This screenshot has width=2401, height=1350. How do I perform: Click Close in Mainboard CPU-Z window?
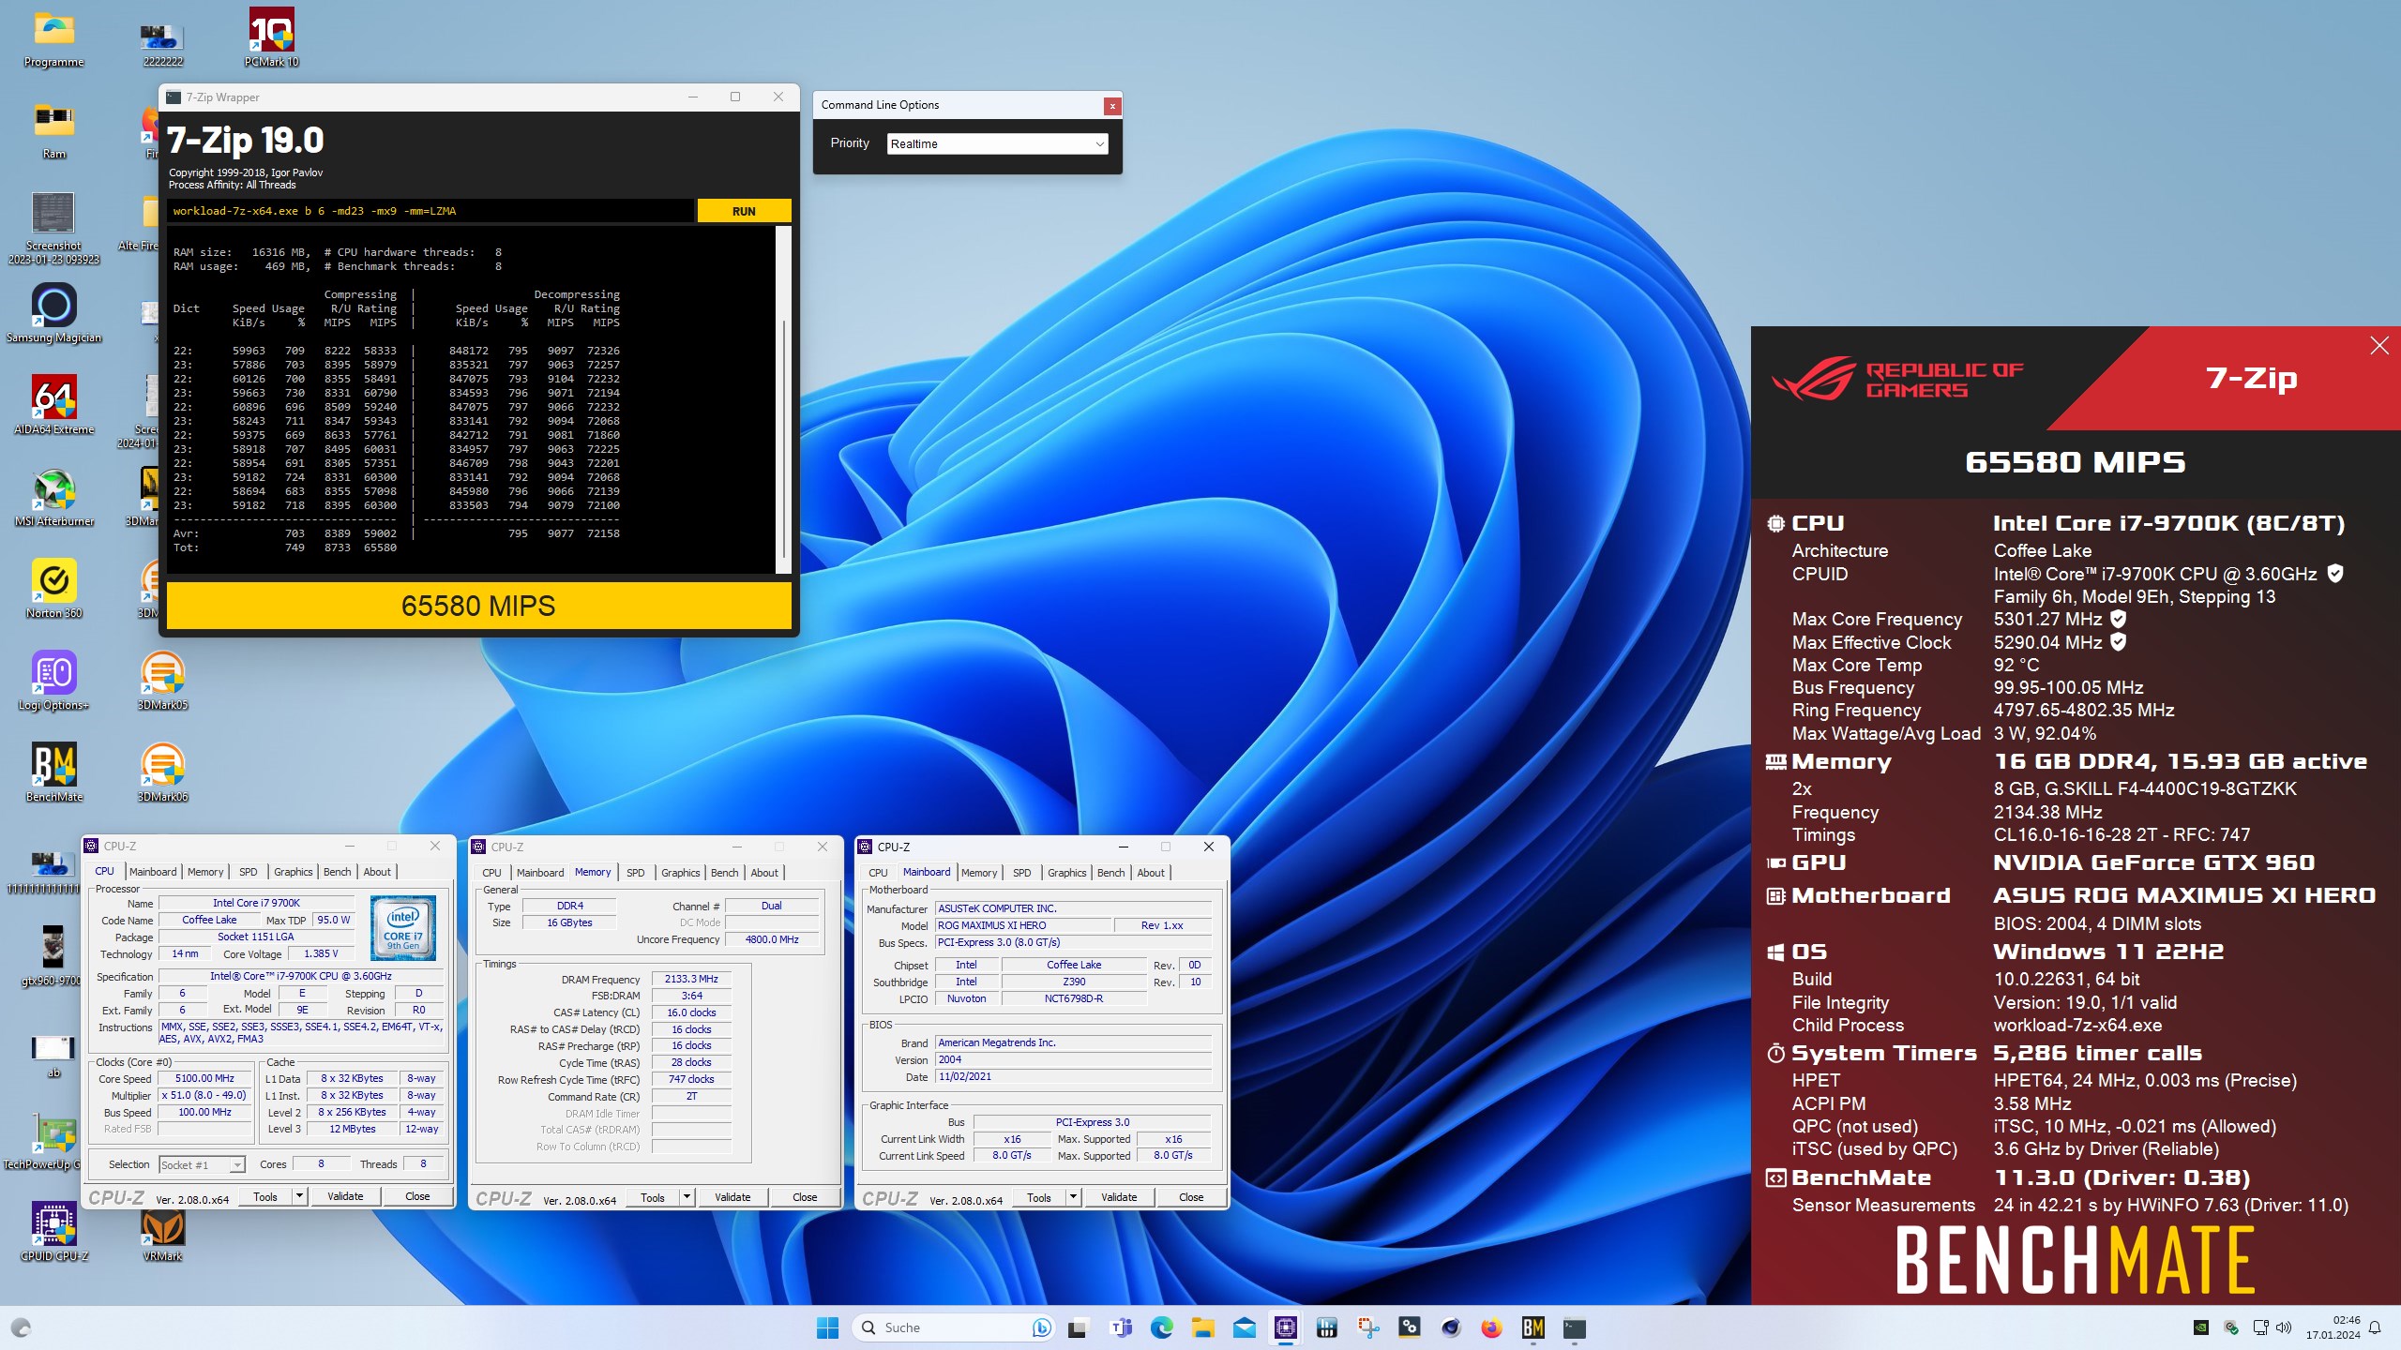1191,1197
